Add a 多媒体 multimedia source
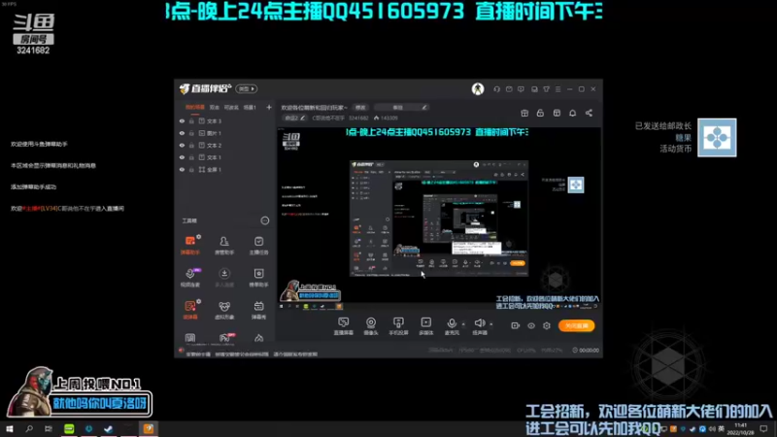 (426, 326)
